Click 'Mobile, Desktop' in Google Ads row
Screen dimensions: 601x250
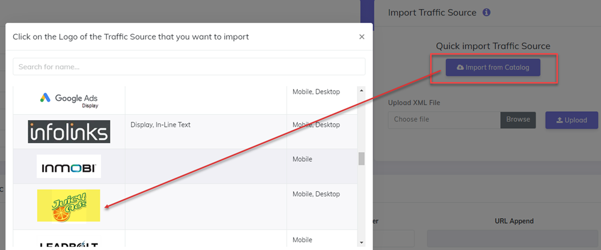pyautogui.click(x=316, y=91)
